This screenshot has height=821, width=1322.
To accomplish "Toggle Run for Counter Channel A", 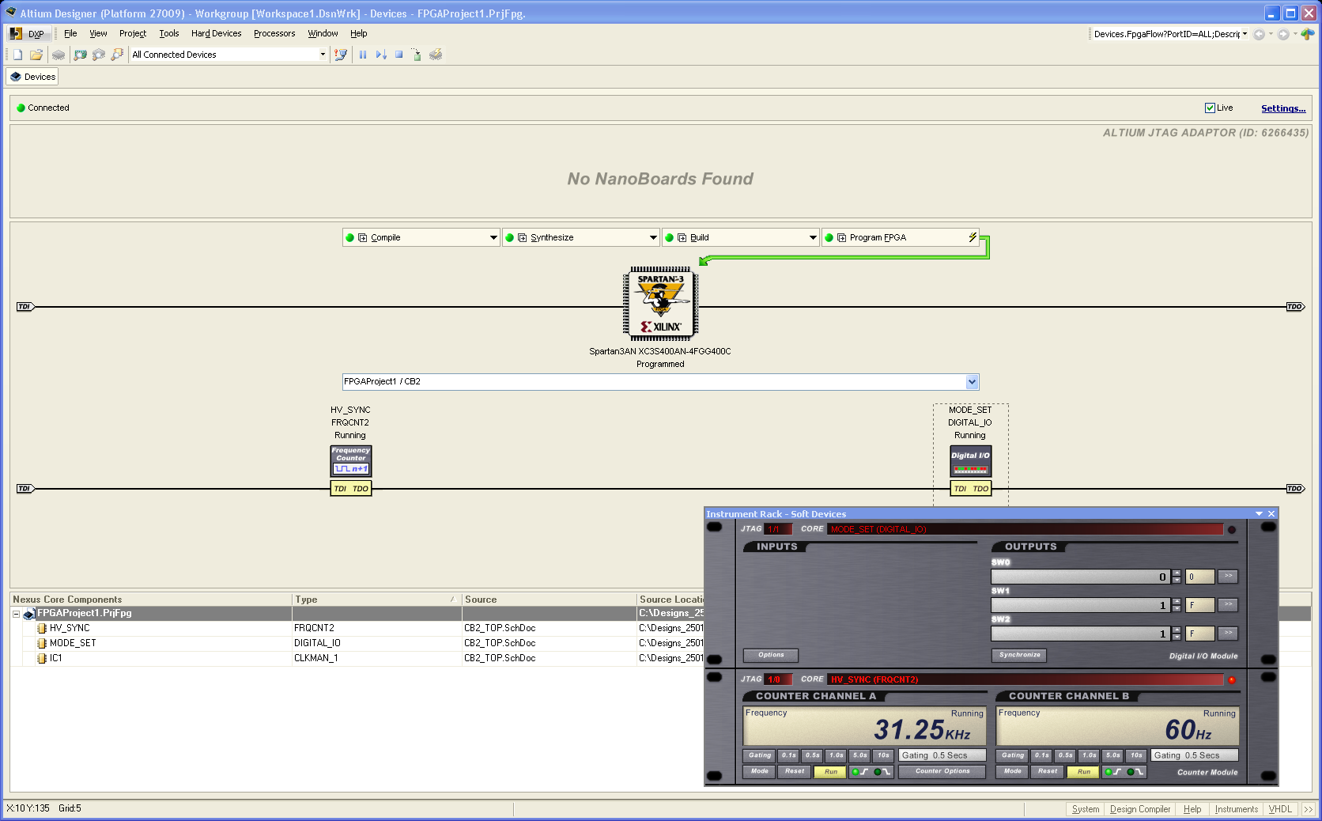I will click(830, 772).
